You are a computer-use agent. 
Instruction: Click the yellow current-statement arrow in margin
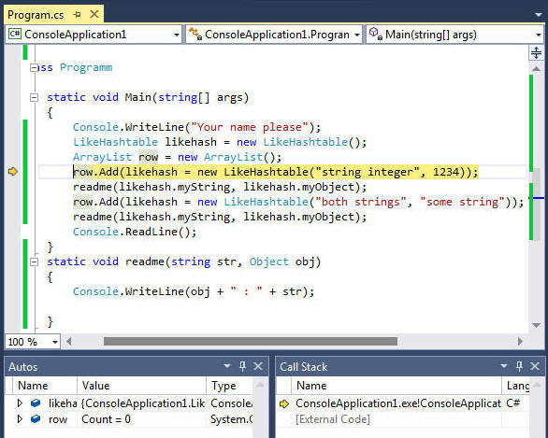pyautogui.click(x=12, y=171)
